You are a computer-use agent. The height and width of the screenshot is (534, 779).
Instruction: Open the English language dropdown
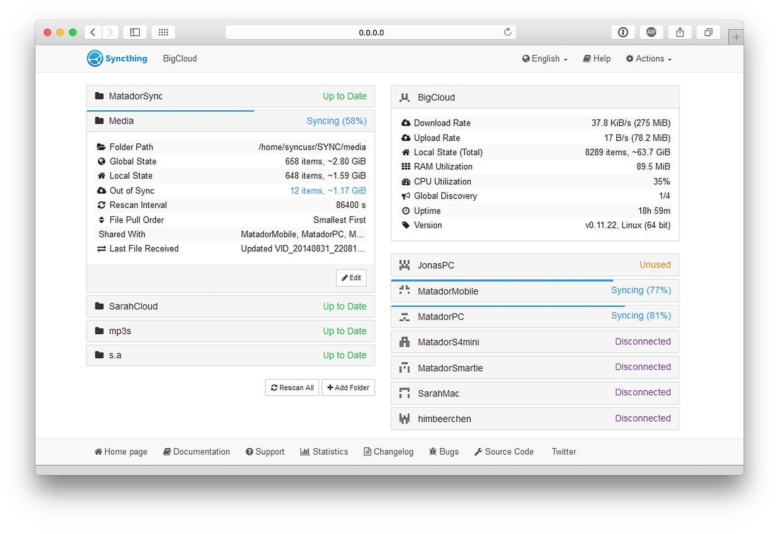[x=544, y=59]
